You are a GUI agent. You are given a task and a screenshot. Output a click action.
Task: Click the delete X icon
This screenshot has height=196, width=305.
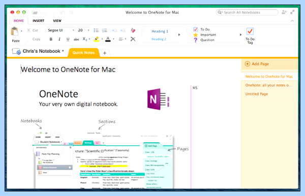click(x=133, y=39)
